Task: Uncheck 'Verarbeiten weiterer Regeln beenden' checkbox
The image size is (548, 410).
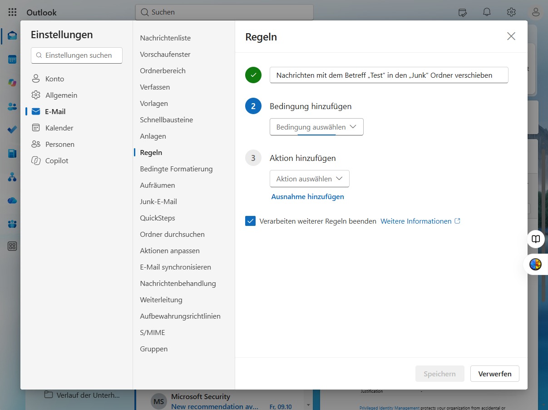Action: (250, 221)
